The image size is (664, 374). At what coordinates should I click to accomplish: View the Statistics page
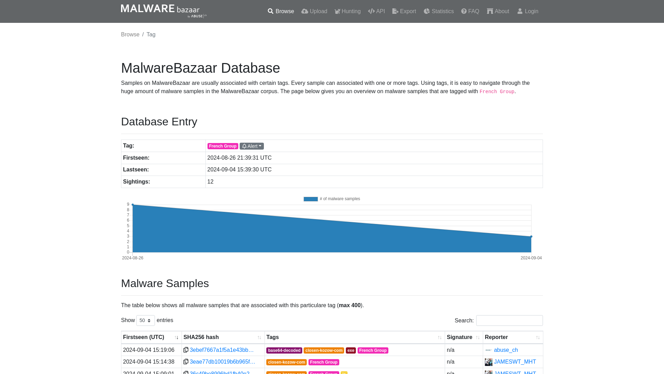coord(439,11)
